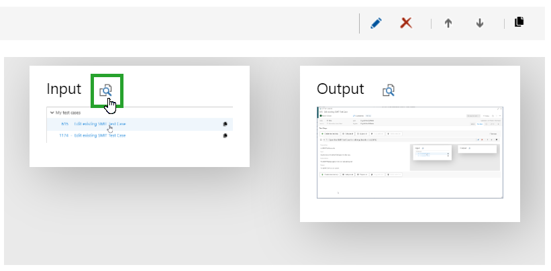Open the Input image preview magnifier icon
This screenshot has width=551, height=271.
[107, 90]
